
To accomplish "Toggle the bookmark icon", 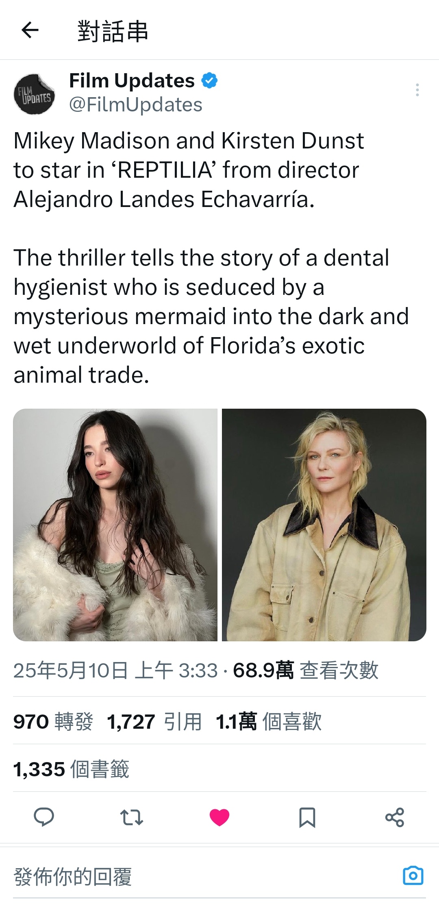I will pos(307,817).
